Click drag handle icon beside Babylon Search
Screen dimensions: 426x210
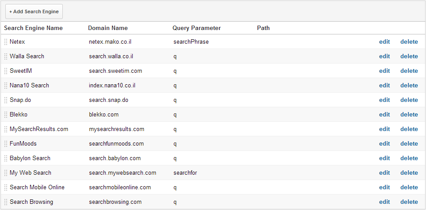(6, 158)
